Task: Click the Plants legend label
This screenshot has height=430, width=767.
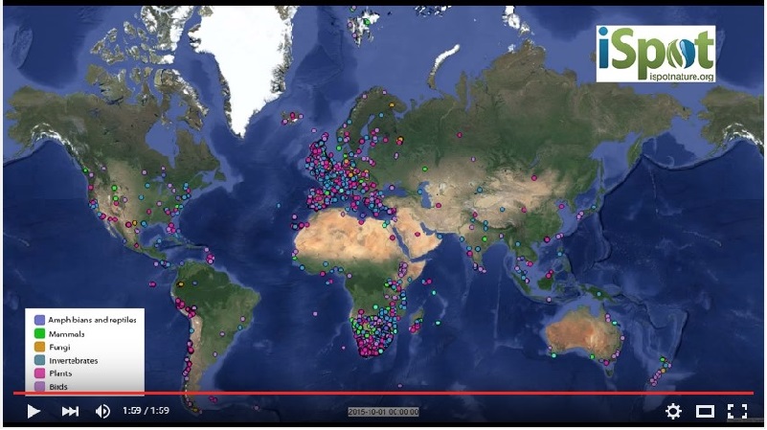Action: [x=60, y=373]
